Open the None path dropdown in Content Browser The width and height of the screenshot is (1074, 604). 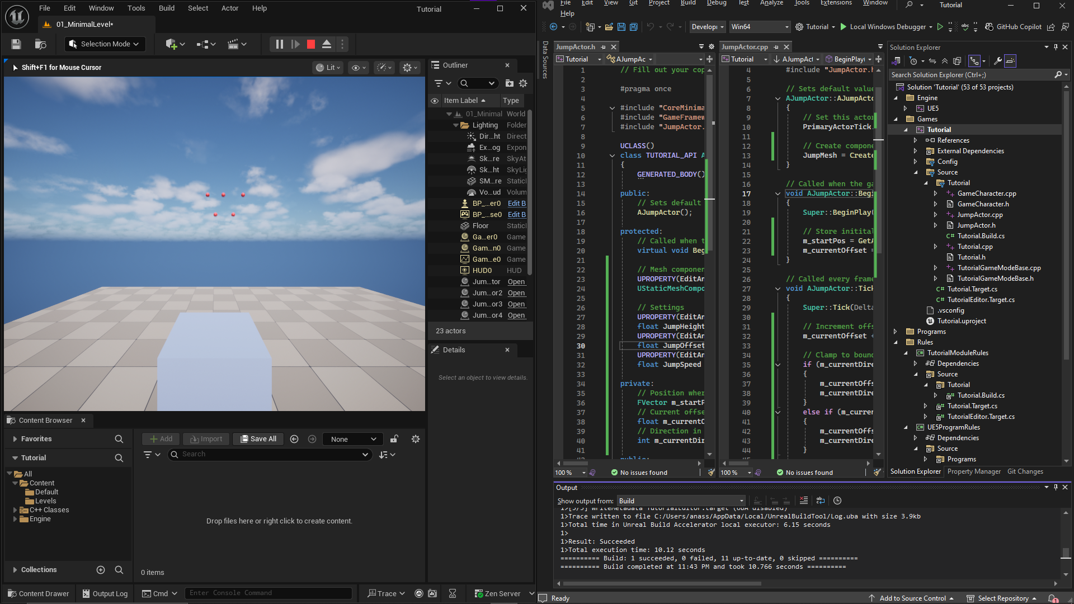click(353, 439)
